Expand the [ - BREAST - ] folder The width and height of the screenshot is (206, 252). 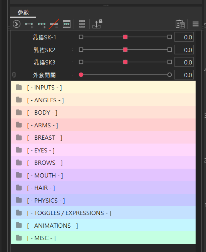point(103,137)
